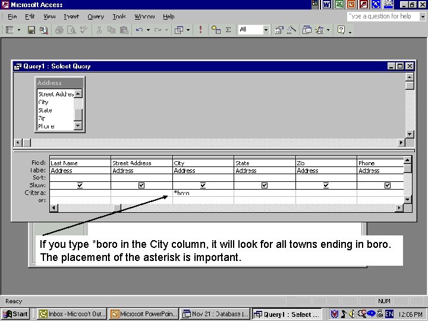This screenshot has height=321, width=428.
Task: Click the New Object icon
Action: pyautogui.click(x=320, y=30)
